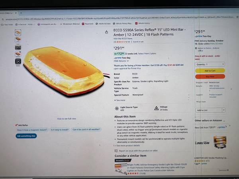Expand the Add to List dropdown arrow
Screen dimensions: 239x179
point(224,110)
